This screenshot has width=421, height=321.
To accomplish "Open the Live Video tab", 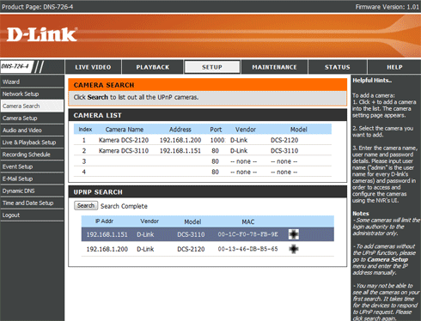I will tap(93, 67).
